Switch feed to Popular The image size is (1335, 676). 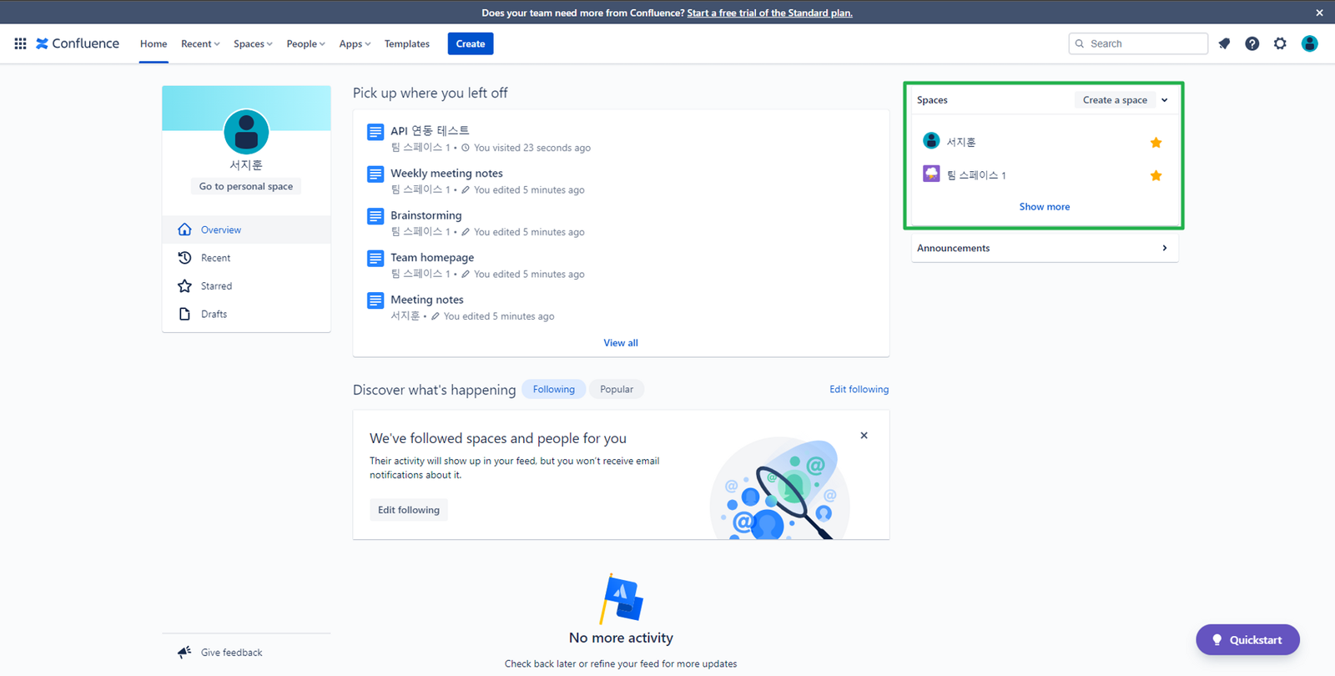[616, 389]
